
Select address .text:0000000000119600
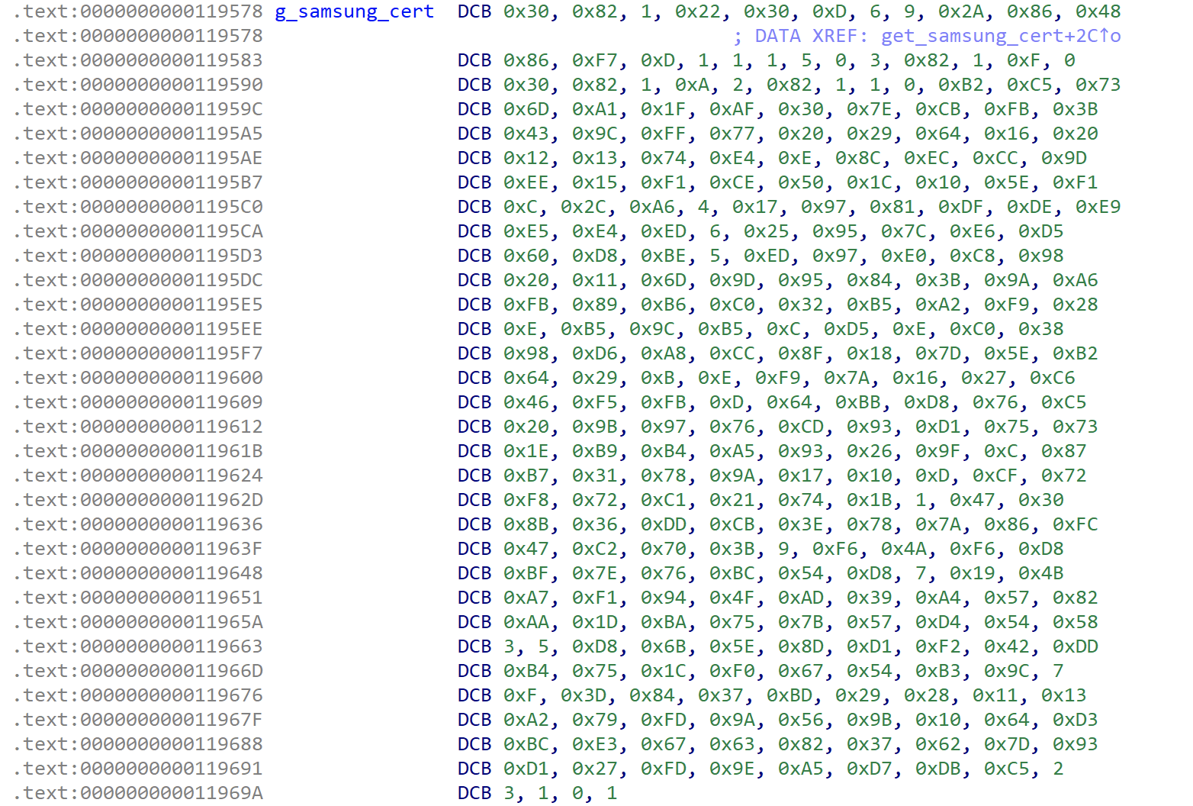coord(138,378)
